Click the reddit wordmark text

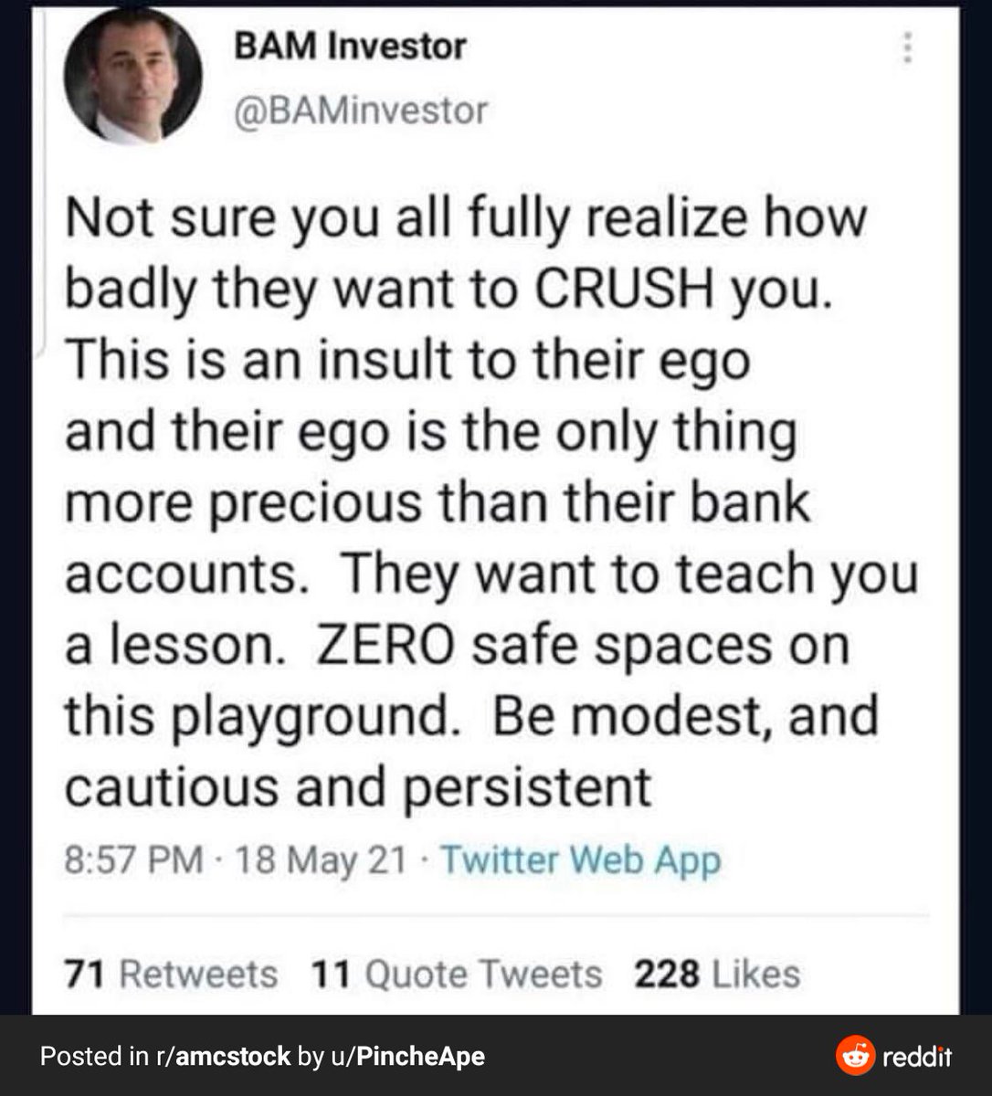pyautogui.click(x=917, y=1058)
